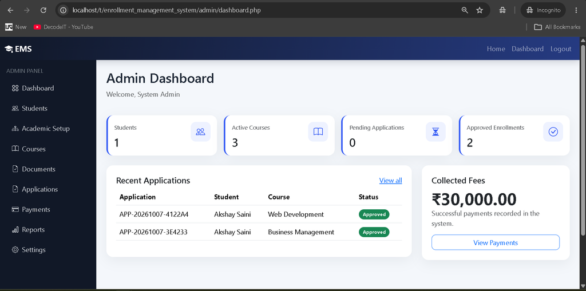Open Dashboard in the top navigation
This screenshot has width=586, height=291.
coord(528,49)
